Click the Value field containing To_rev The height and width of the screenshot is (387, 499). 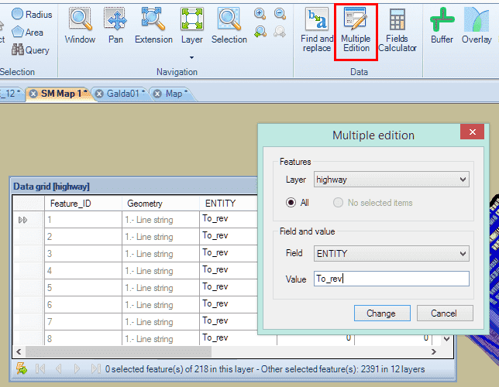point(391,279)
